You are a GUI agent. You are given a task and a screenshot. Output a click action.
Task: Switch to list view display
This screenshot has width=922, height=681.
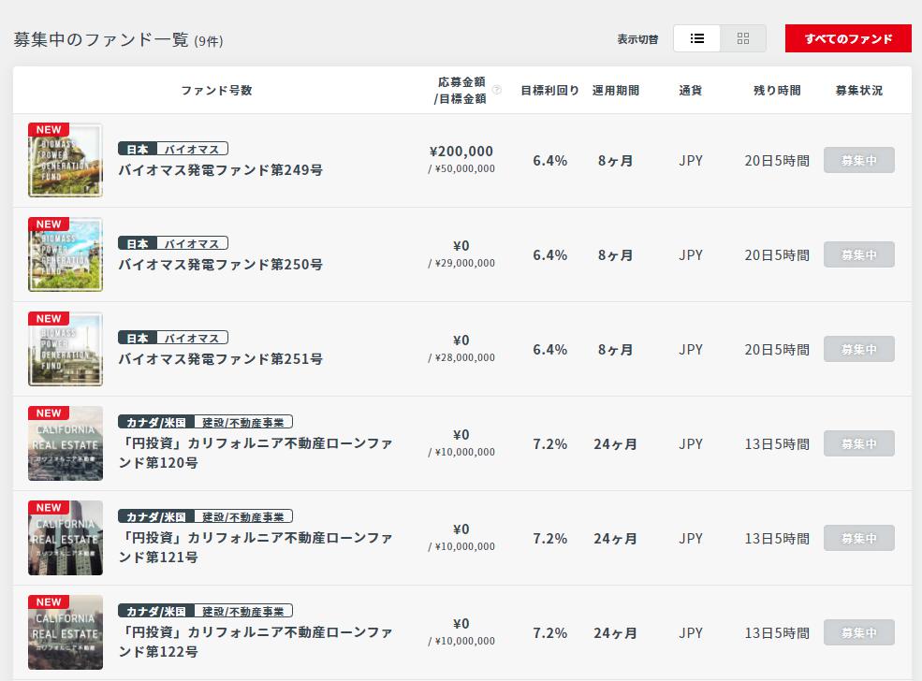click(x=696, y=38)
